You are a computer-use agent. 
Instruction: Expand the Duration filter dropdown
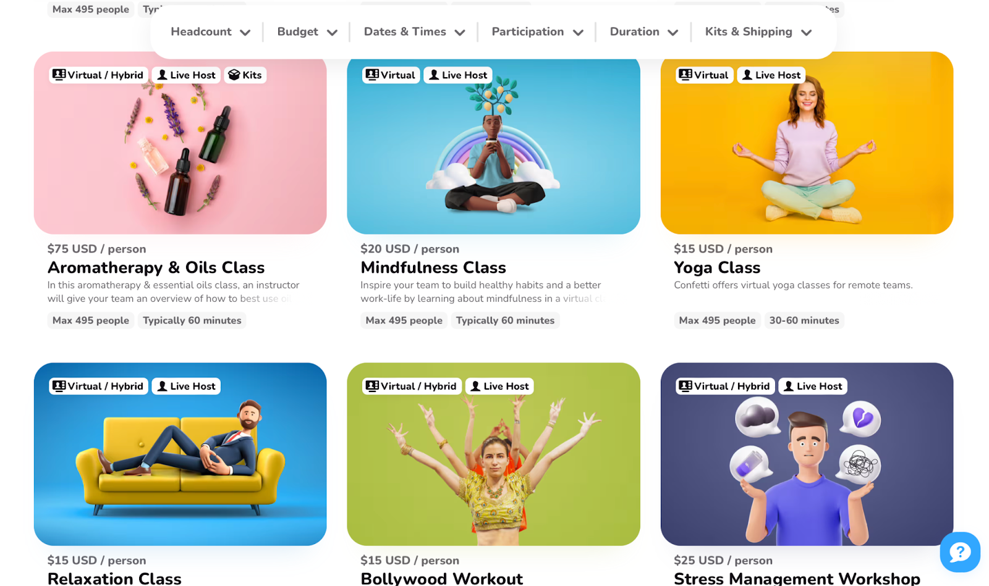point(643,31)
